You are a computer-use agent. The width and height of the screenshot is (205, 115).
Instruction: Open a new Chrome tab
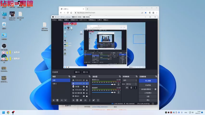pyautogui.click(x=87, y=9)
